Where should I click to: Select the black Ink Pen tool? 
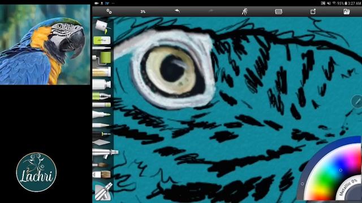(102, 134)
